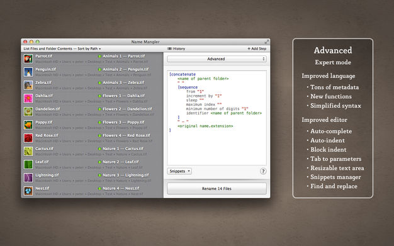Click the History list icon
Image resolution: width=394 pixels, height=246 pixels.
(169, 48)
